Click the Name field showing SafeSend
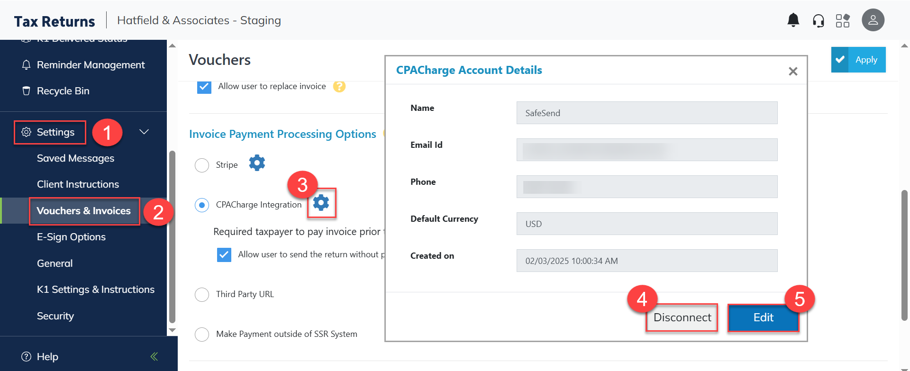 pos(646,113)
